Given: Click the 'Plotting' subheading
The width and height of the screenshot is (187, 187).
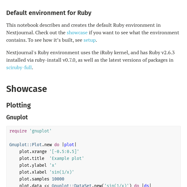Looking at the screenshot, I should pos(18,105).
